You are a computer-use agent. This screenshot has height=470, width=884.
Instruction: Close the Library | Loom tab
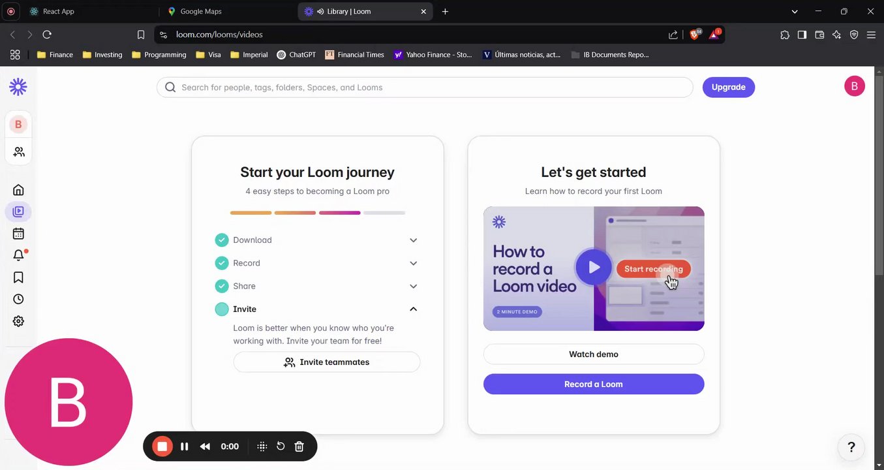tap(423, 11)
